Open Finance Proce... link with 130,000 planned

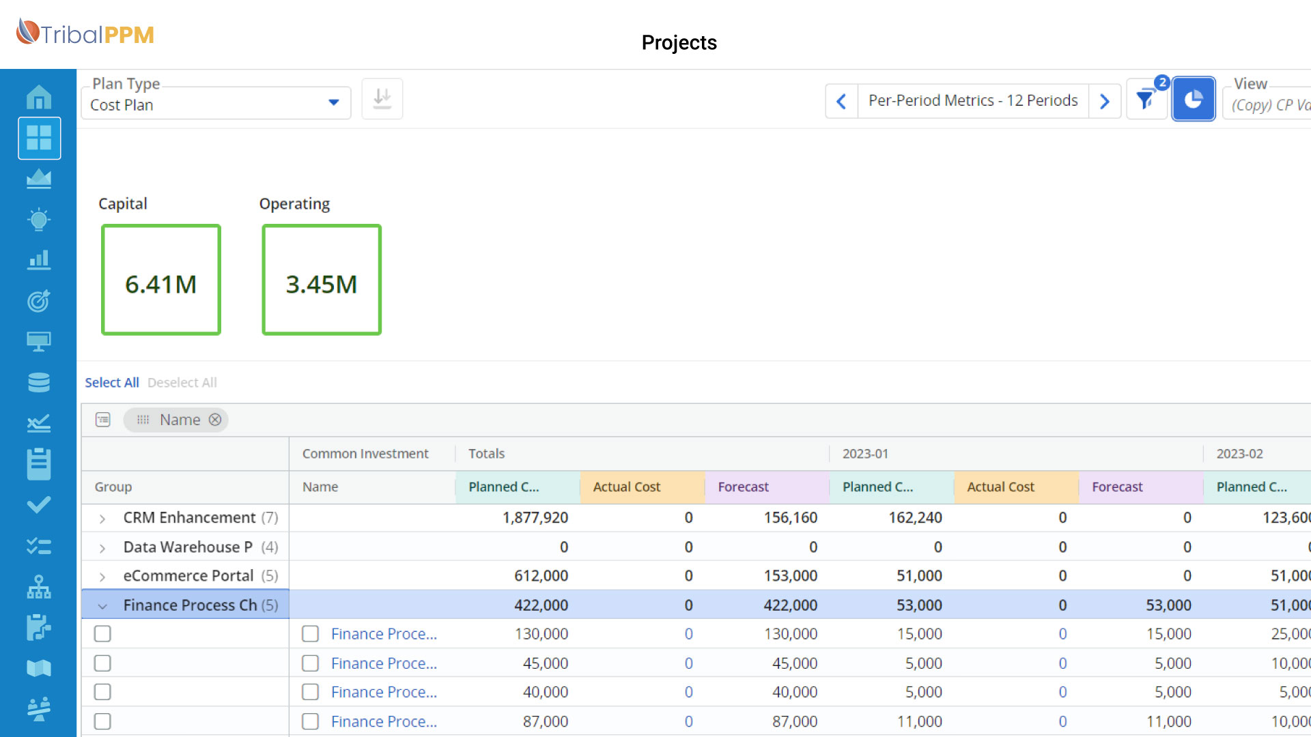(384, 634)
